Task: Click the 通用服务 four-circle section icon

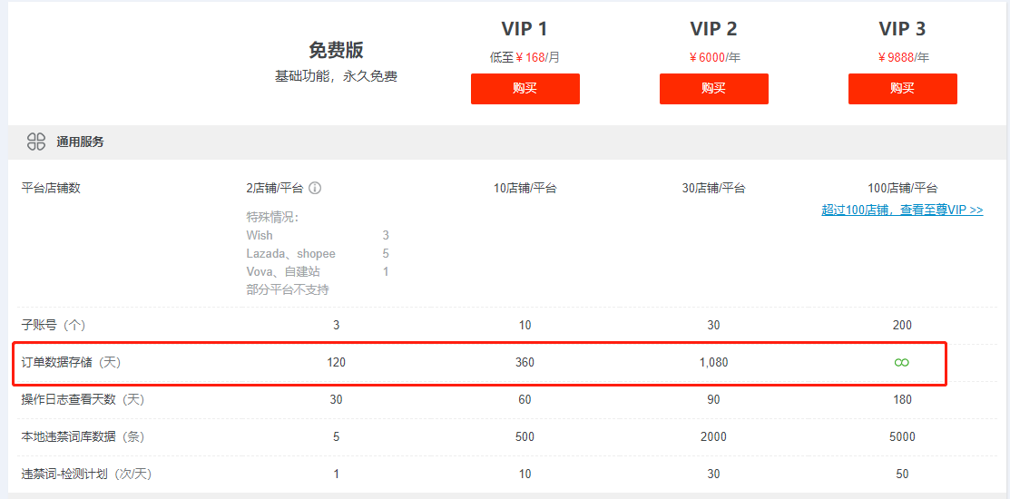Action: tap(36, 142)
